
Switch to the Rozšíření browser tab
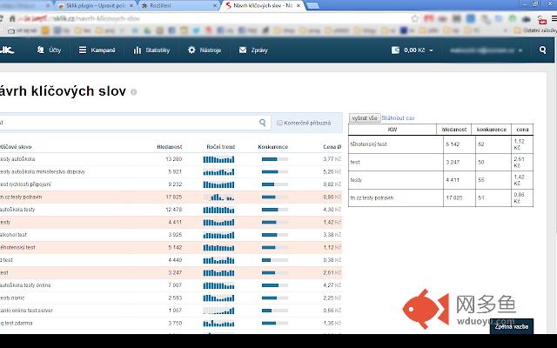pyautogui.click(x=178, y=6)
